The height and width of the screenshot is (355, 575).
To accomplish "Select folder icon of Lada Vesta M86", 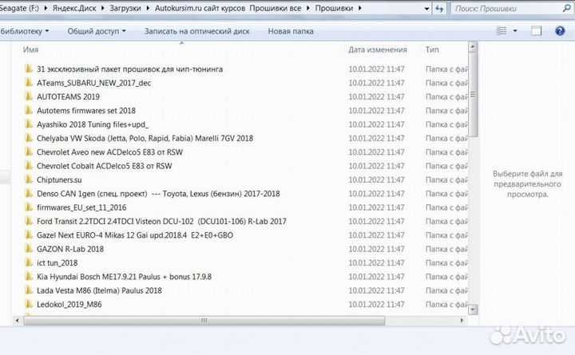I will 29,290.
